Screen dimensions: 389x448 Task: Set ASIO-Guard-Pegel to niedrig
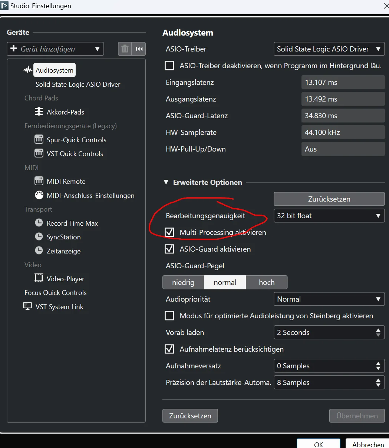(x=183, y=282)
